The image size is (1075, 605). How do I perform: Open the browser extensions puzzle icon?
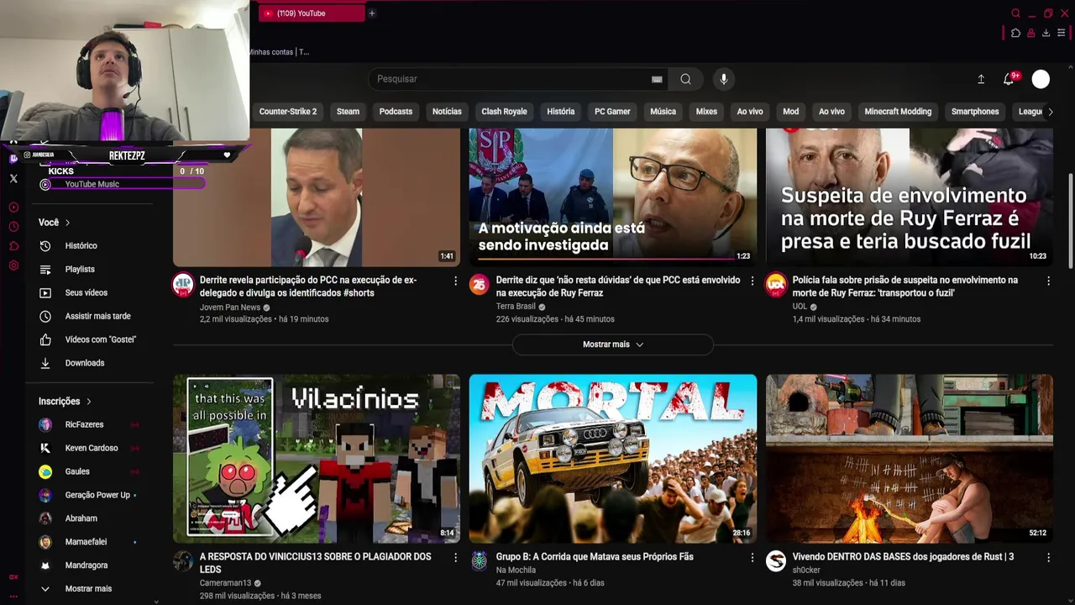(x=1015, y=33)
